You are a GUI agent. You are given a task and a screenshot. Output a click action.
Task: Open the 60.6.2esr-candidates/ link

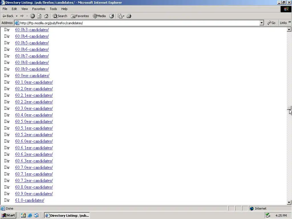tap(34, 154)
